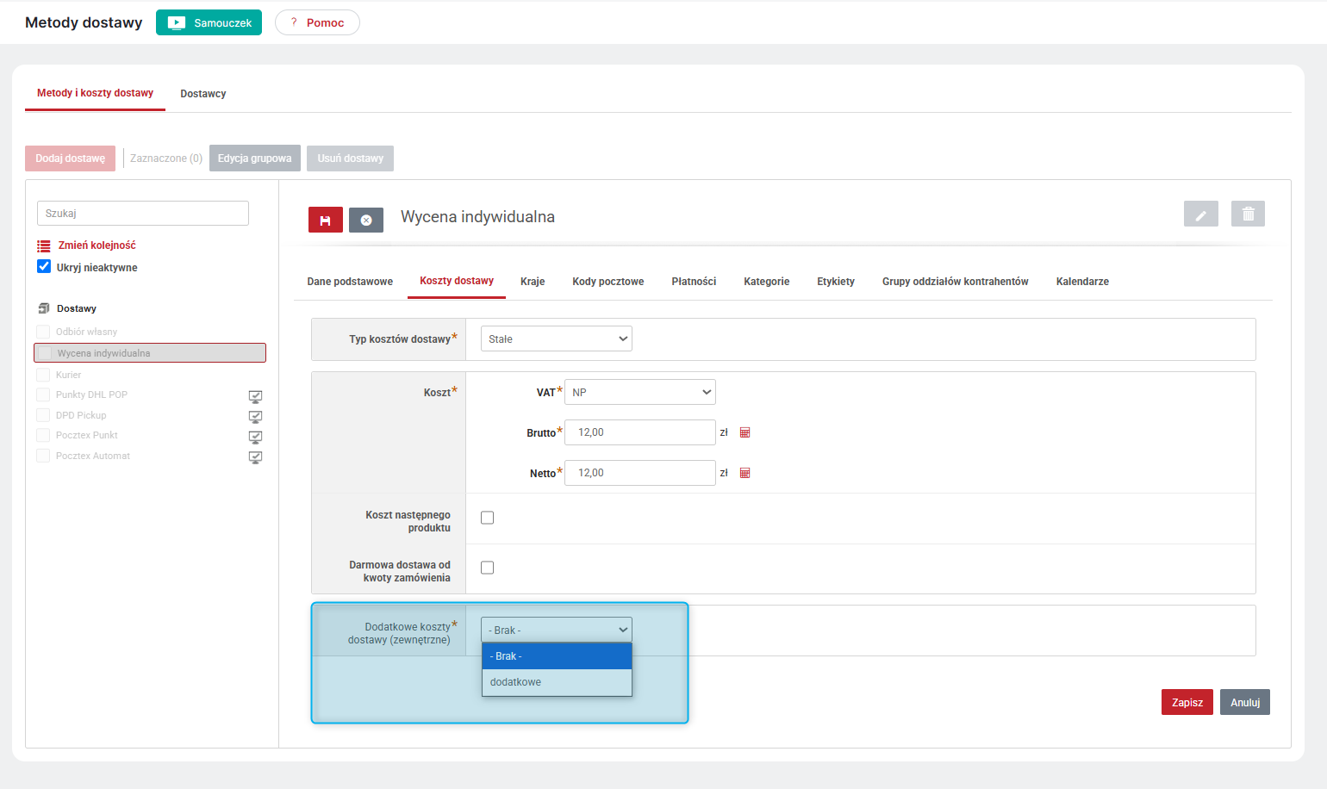The image size is (1327, 789).
Task: Open Kody pocztowe tab
Action: [x=608, y=282]
